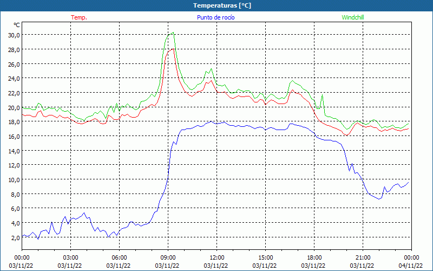Viewport: 433px width, 271px height.
Task: Click the 03:00 time axis label
Action: point(70,257)
